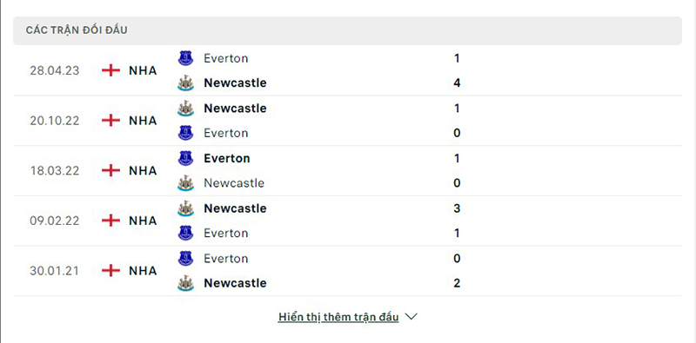
Task: Click England flag icon for 20.10.22 match
Action: click(111, 121)
